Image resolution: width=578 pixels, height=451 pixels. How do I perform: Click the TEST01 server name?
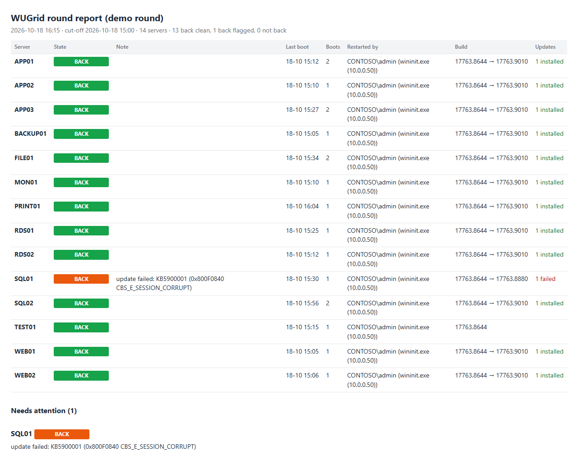point(25,327)
